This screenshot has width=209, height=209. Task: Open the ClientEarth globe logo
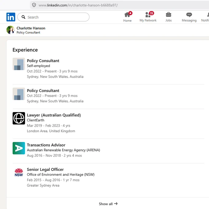click(19, 118)
